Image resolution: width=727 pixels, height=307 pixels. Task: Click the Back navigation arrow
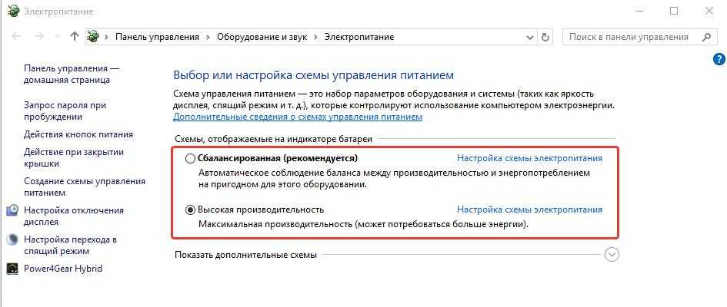(16, 37)
